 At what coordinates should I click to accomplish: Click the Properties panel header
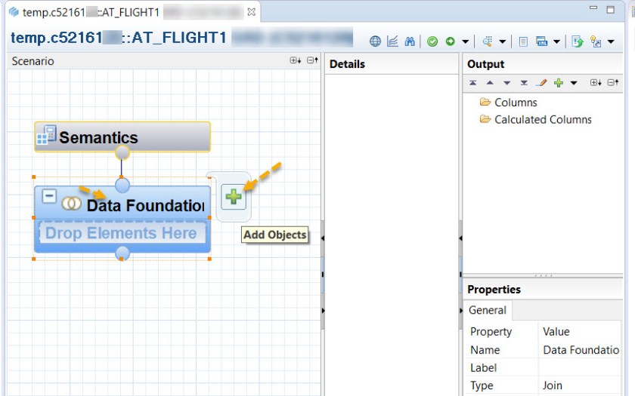(494, 290)
